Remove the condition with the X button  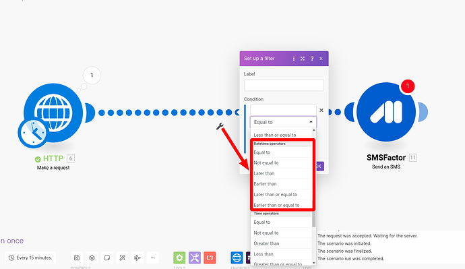321,110
